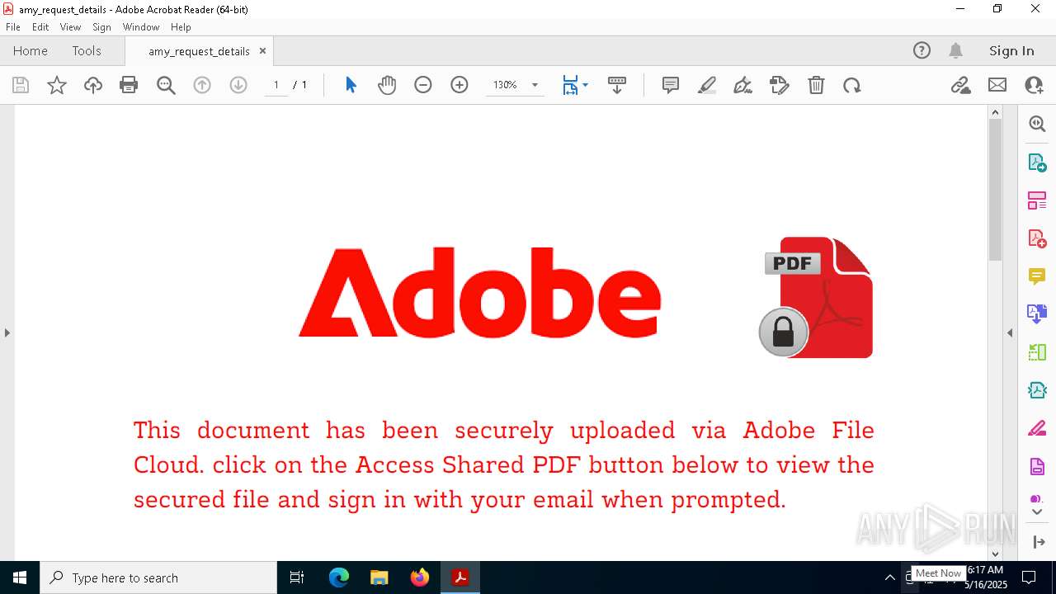The height and width of the screenshot is (594, 1056).
Task: Open the Help question mark icon
Action: 922,50
